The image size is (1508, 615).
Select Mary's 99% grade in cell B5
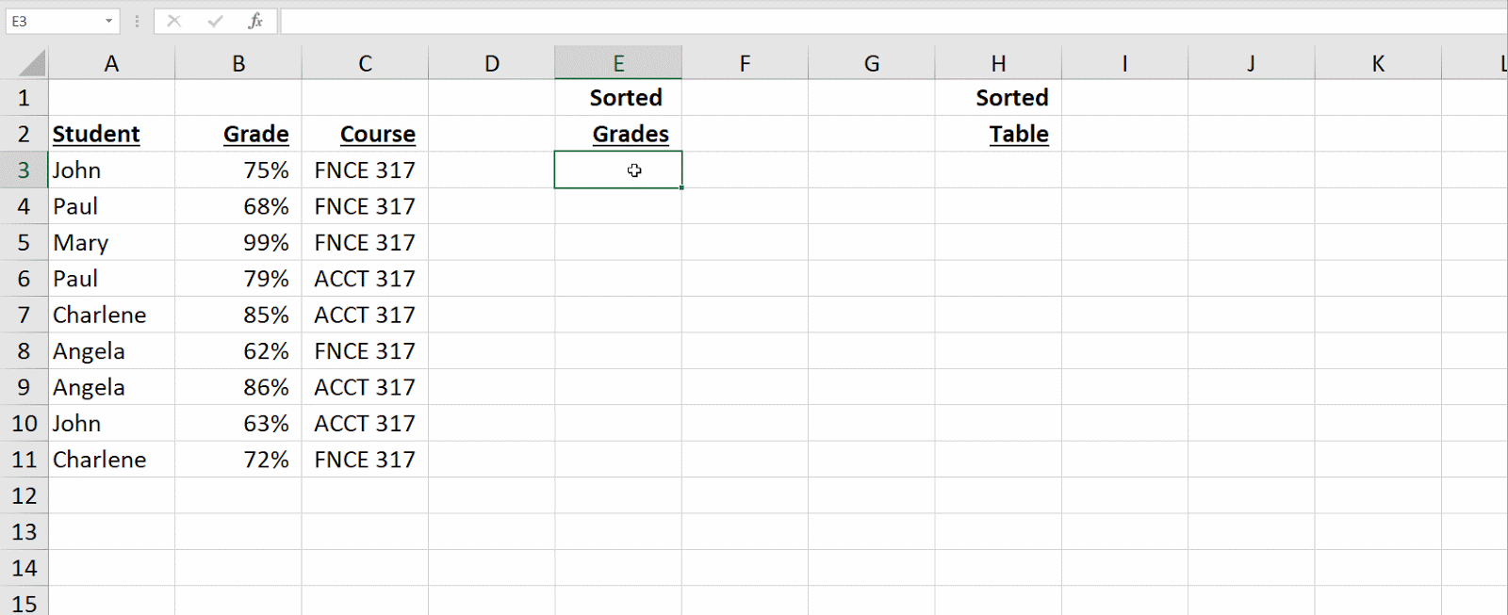click(x=238, y=242)
